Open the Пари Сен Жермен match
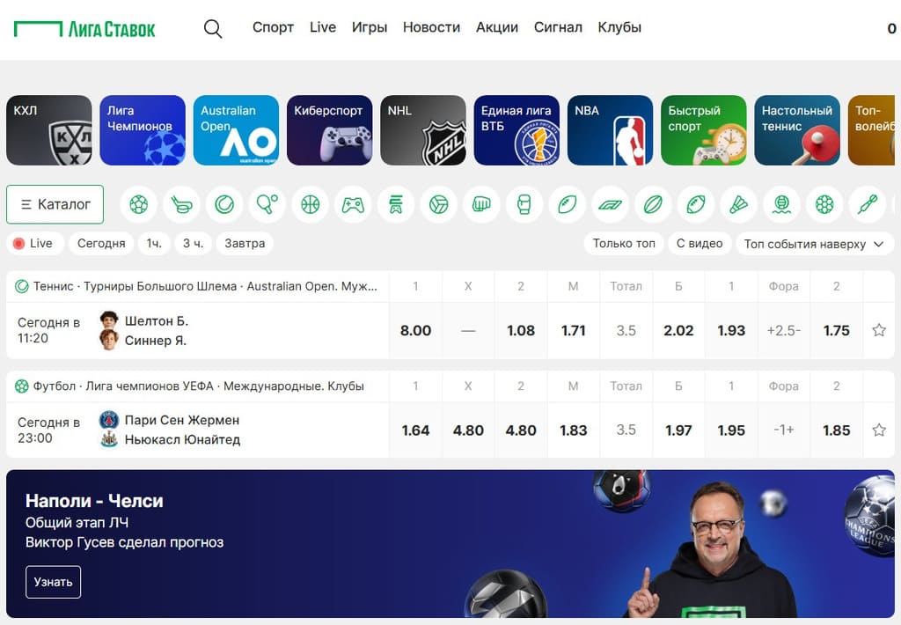The height and width of the screenshot is (625, 901). click(182, 420)
